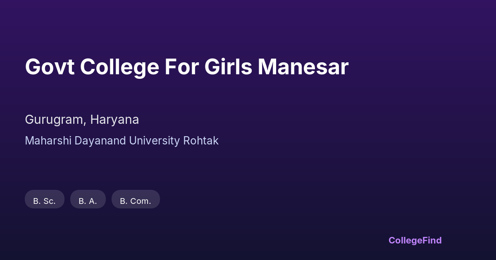This screenshot has width=496, height=260.
Task: Open the CollegeFind brand logo
Action: click(415, 240)
